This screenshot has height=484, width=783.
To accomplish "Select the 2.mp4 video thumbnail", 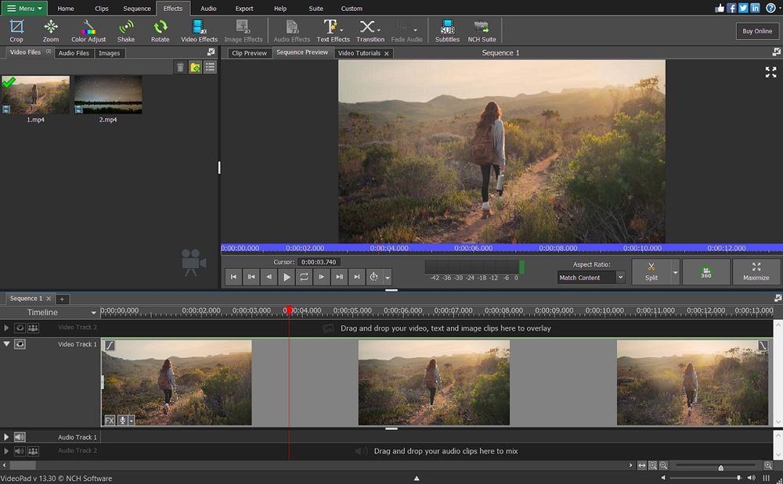I will click(108, 95).
